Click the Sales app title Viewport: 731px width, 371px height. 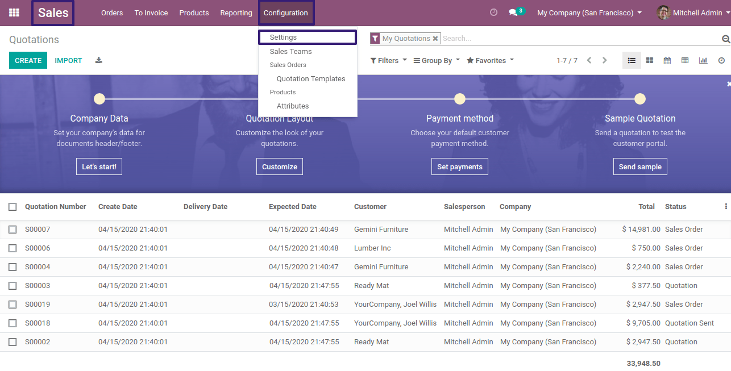click(x=53, y=12)
